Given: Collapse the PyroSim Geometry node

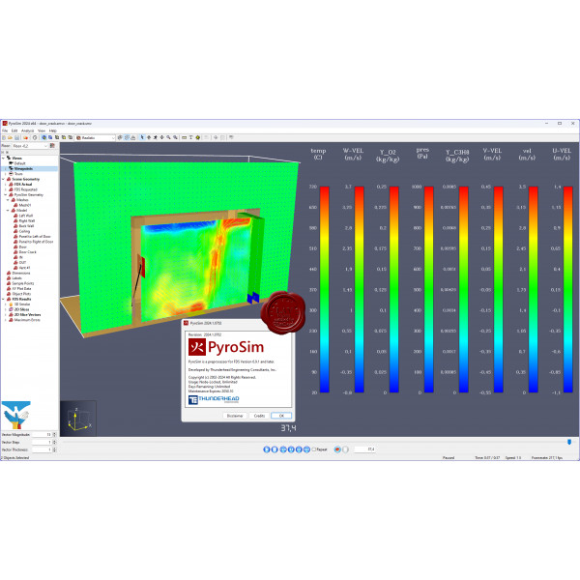Looking at the screenshot, I should (6, 194).
